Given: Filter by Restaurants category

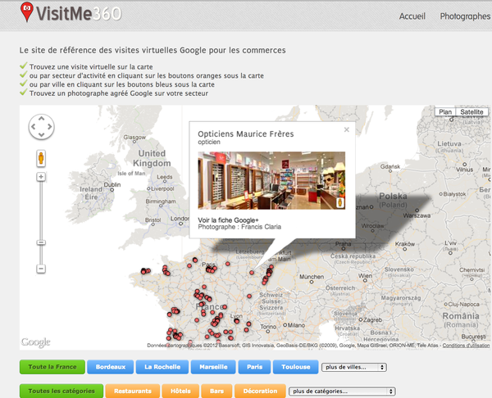Looking at the screenshot, I should click(132, 391).
